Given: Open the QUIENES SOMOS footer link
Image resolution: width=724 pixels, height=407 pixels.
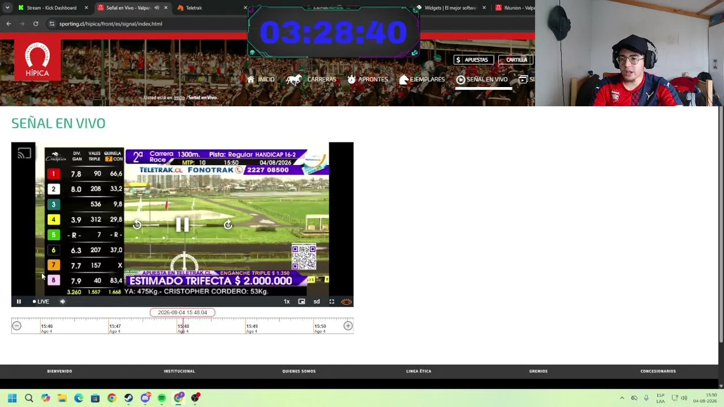Looking at the screenshot, I should point(299,371).
